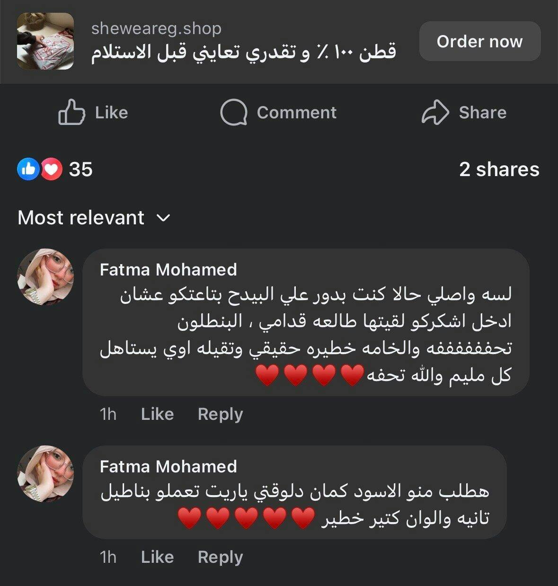
Task: Open the blue like reaction icon
Action: coord(28,169)
